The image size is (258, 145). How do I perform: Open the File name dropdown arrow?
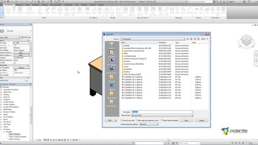point(192,112)
